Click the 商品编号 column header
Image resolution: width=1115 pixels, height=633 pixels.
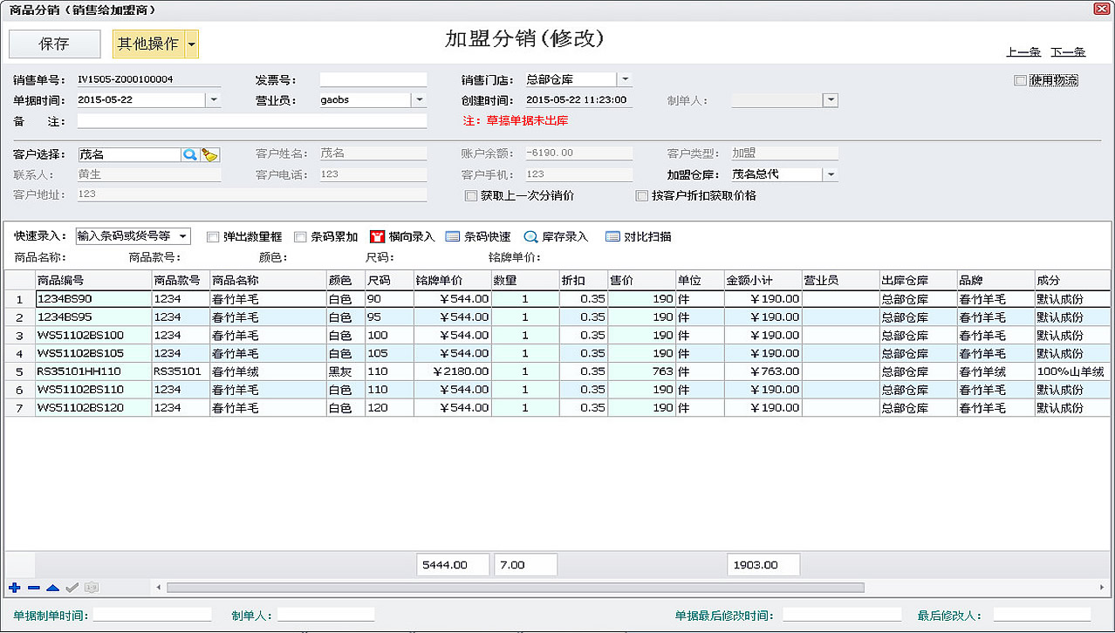point(92,281)
